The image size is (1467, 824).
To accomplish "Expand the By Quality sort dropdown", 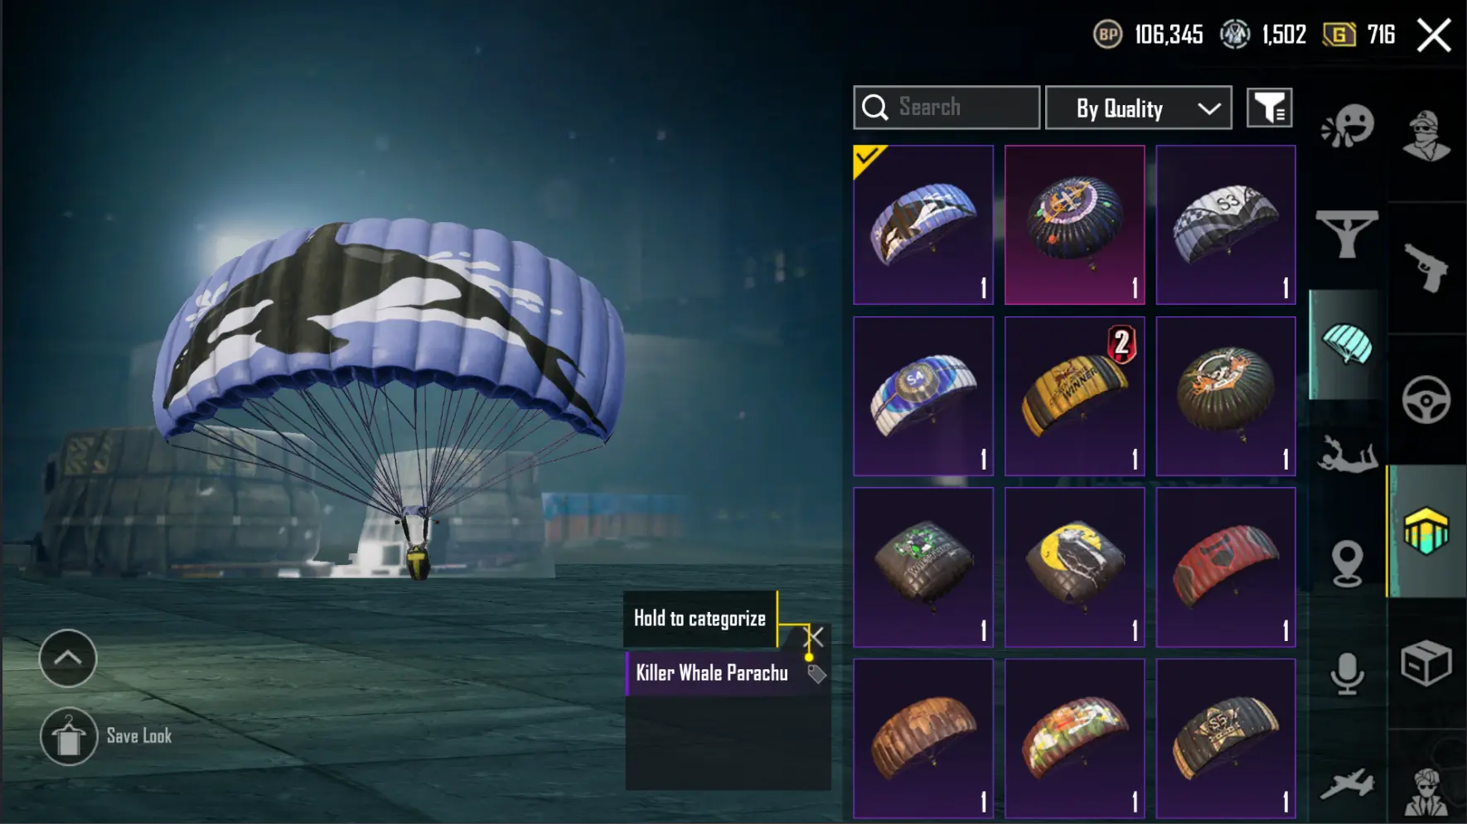I will [x=1139, y=108].
